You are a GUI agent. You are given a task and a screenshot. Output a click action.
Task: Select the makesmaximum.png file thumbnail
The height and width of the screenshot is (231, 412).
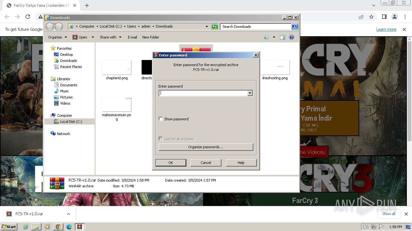117,104
